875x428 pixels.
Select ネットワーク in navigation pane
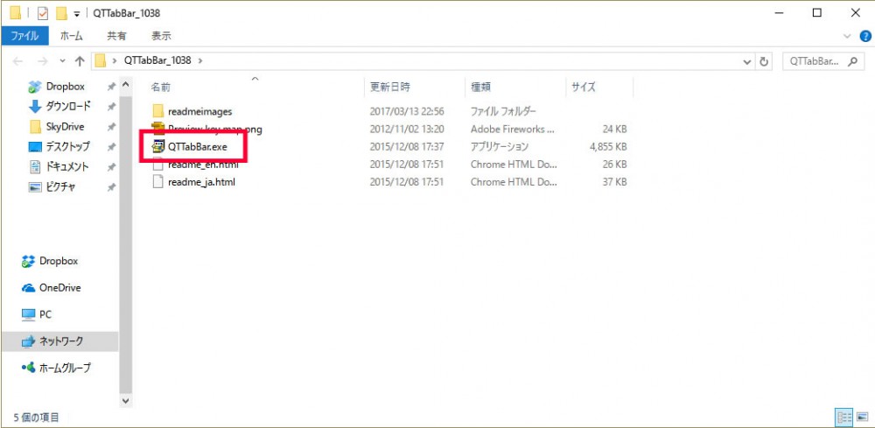pos(61,341)
